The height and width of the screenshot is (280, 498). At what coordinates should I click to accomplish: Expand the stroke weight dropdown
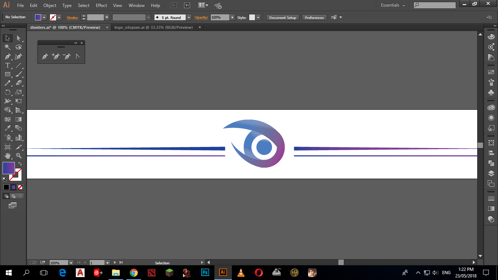click(x=107, y=17)
